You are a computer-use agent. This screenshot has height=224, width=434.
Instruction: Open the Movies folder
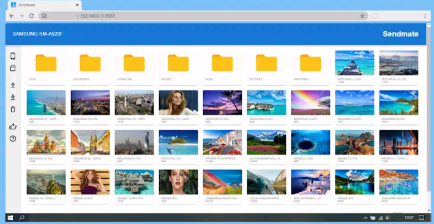pos(178,67)
